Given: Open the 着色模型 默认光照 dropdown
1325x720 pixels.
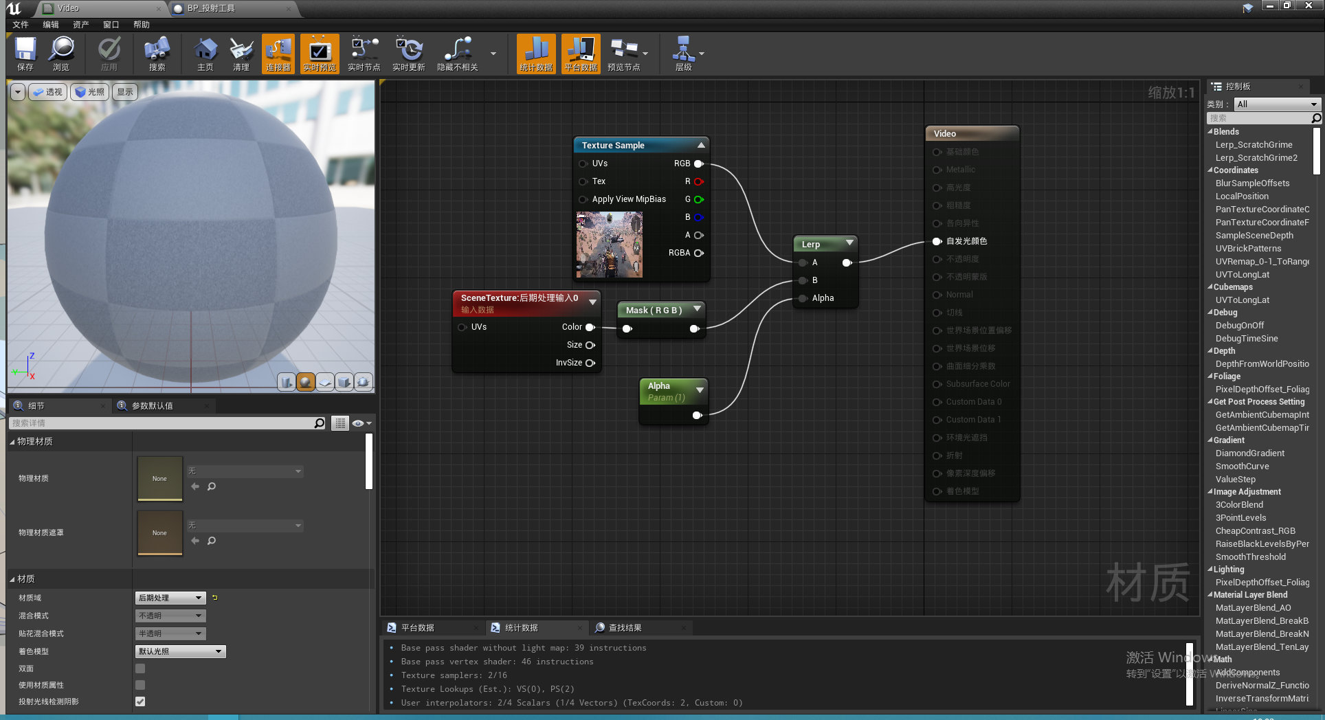Looking at the screenshot, I should coord(180,651).
